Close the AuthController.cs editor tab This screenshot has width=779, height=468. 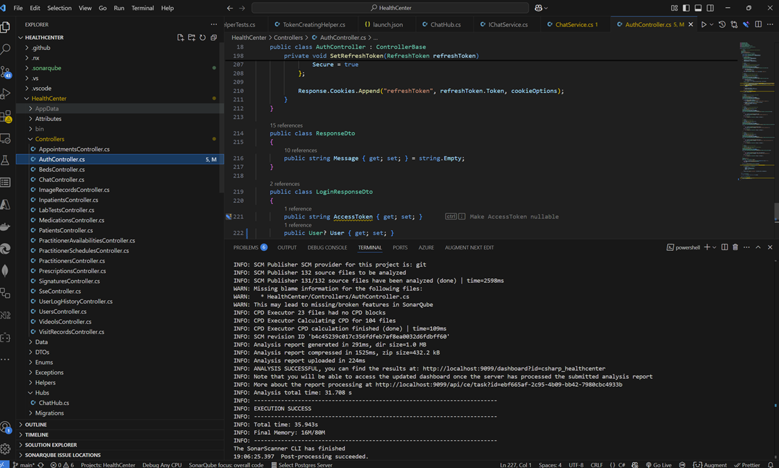(691, 24)
